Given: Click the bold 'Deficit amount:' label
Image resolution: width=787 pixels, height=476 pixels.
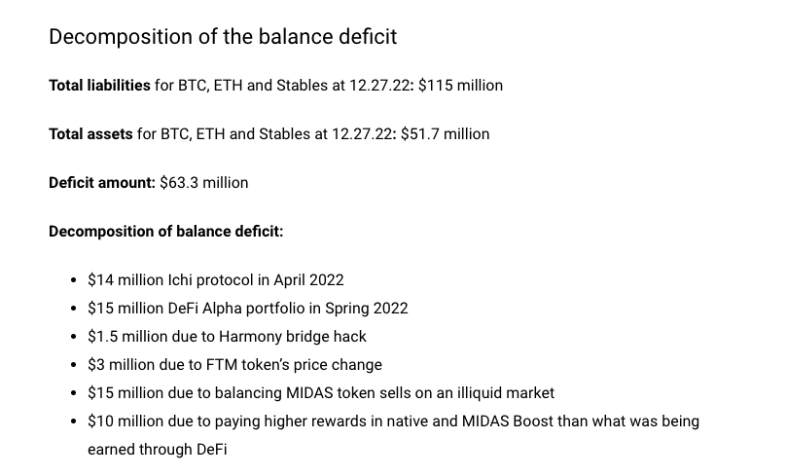Looking at the screenshot, I should pyautogui.click(x=102, y=183).
